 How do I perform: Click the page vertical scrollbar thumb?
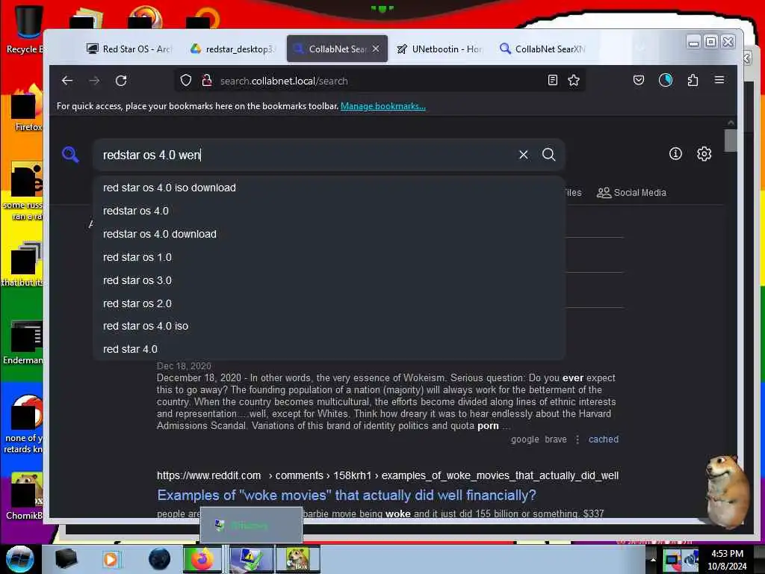click(x=731, y=141)
